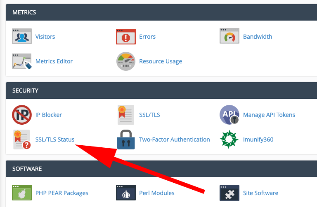This screenshot has width=317, height=207.
Task: Go to the Errors link
Action: coord(147,37)
